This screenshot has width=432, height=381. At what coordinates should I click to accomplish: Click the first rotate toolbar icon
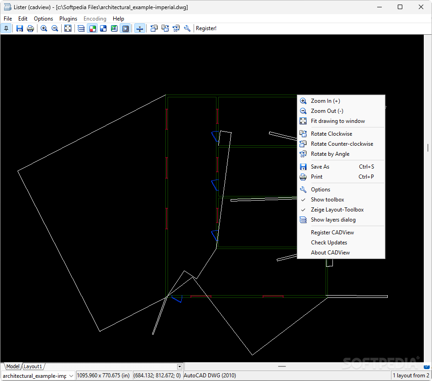coord(154,28)
